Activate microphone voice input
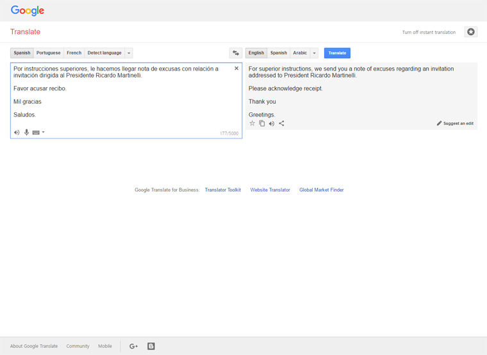 [x=27, y=132]
